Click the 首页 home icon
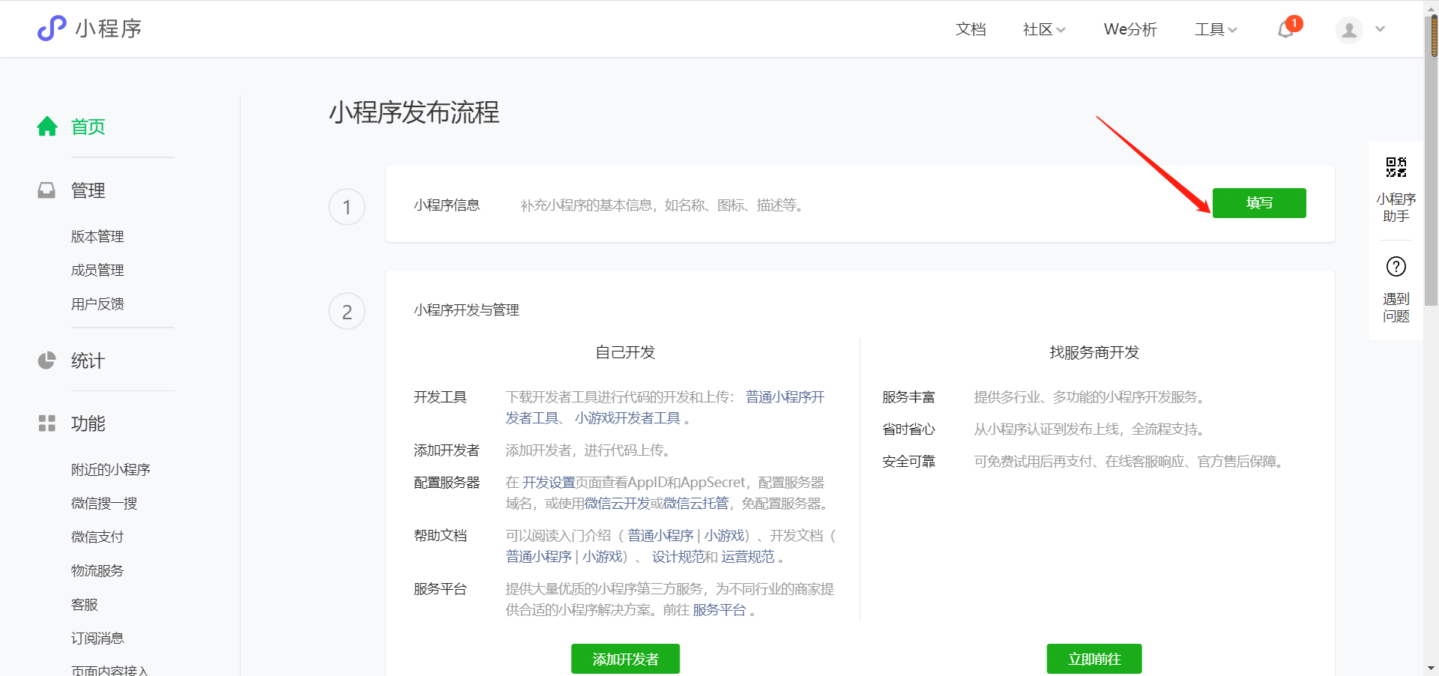This screenshot has width=1439, height=676. coord(47,127)
